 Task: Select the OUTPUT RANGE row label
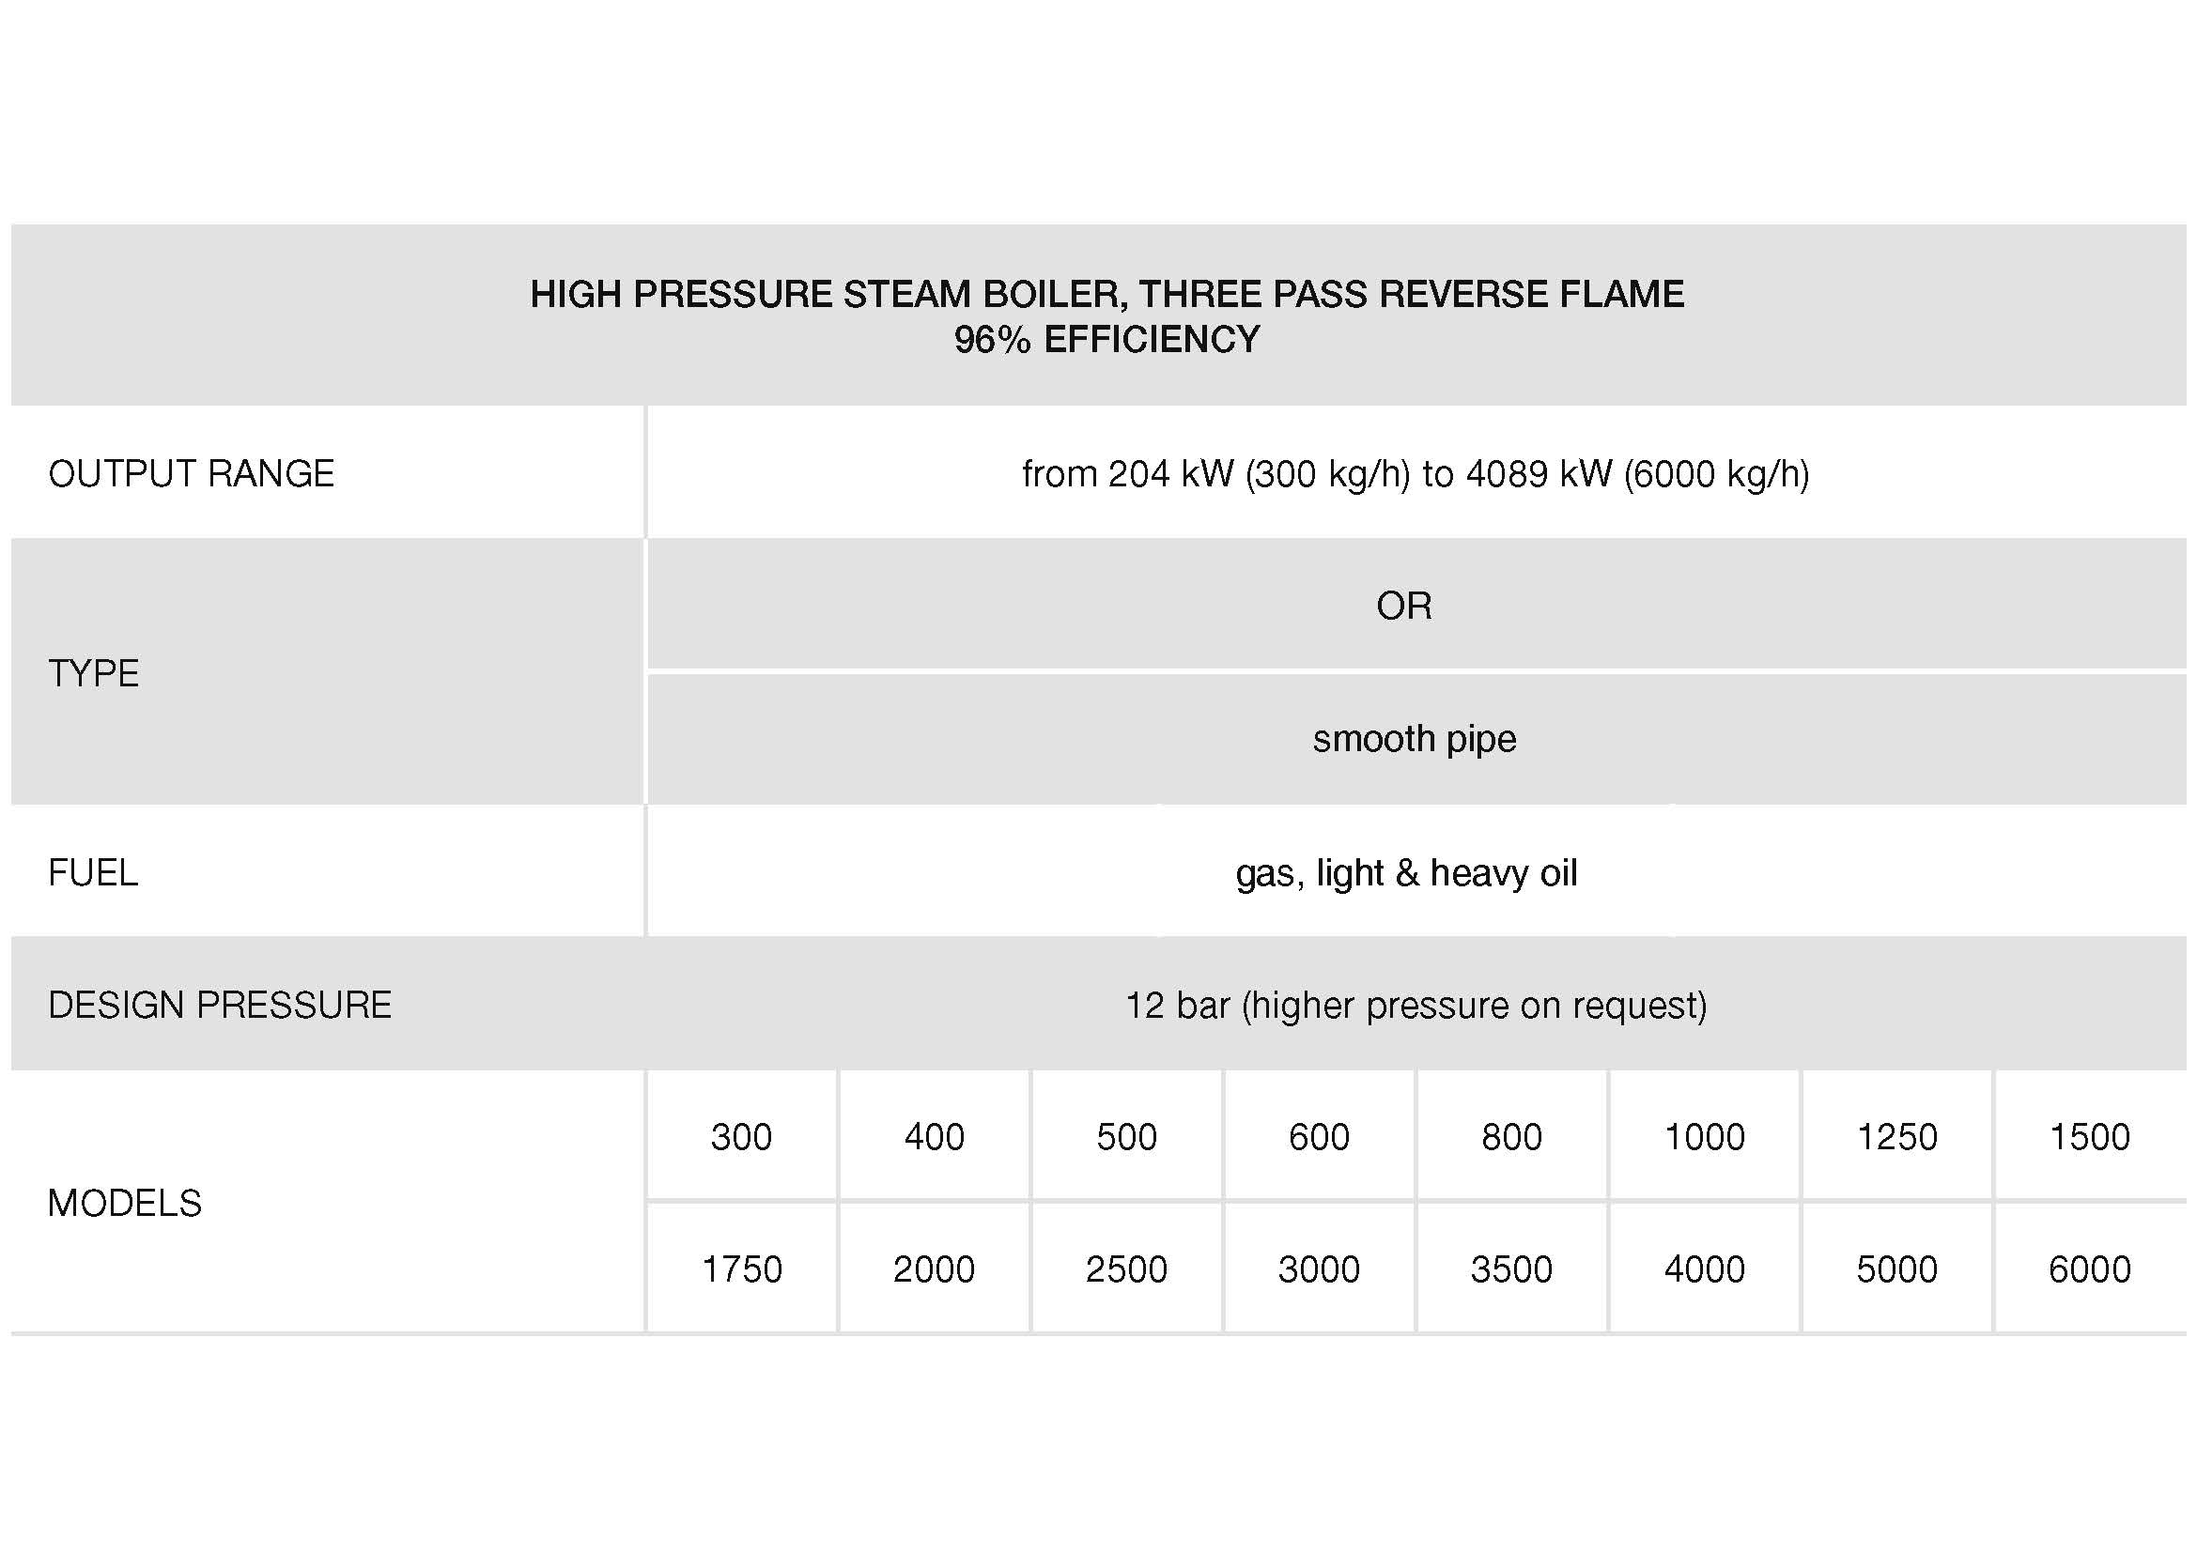click(192, 474)
